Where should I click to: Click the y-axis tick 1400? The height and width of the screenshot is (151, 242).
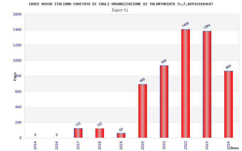click(17, 30)
